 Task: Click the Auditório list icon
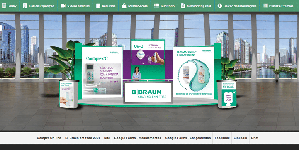click(x=156, y=6)
